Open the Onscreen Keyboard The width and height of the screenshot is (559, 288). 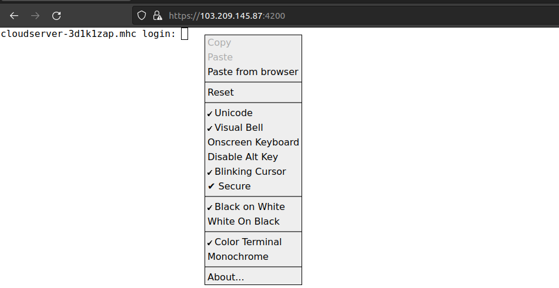253,142
